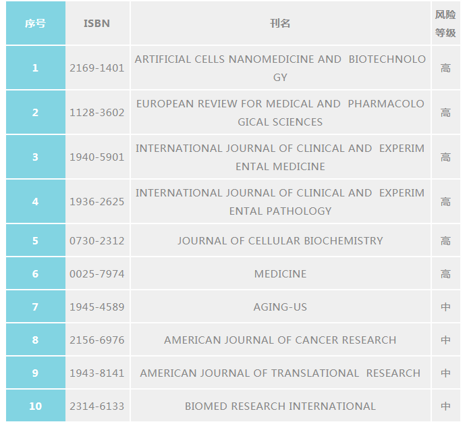Select ARTIFICIAL CELLS NANOMEDICINE journal name
The width and height of the screenshot is (469, 422).
point(280,68)
